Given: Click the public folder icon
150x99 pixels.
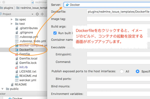Looking at the screenshot, I should coord(7,89).
